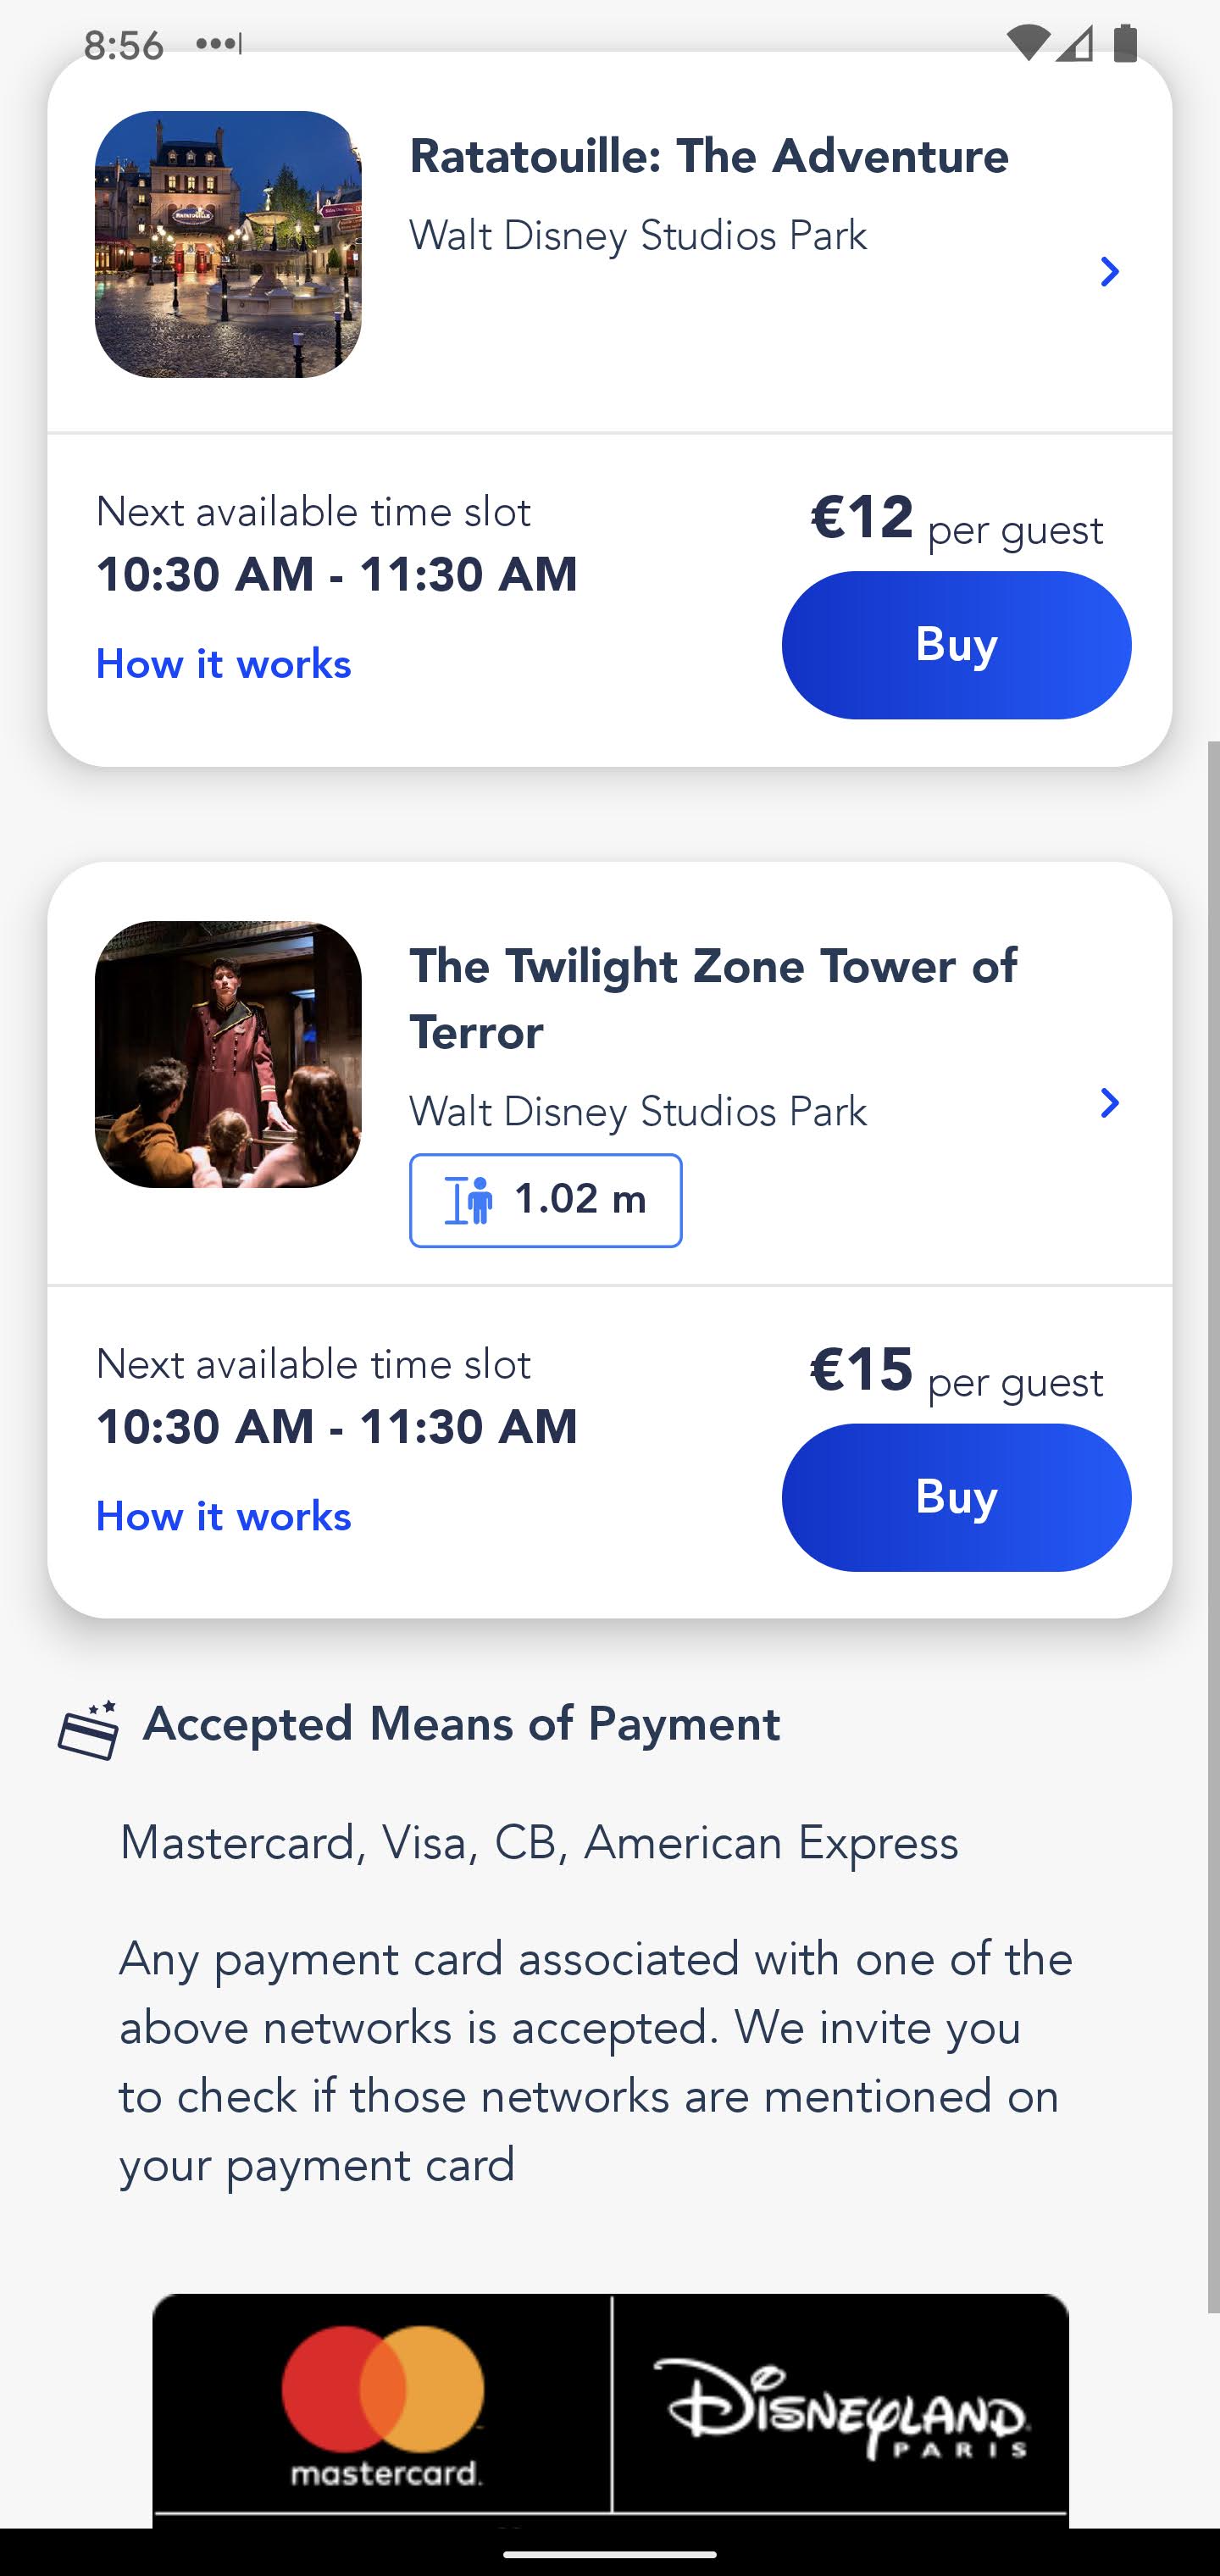Tap the Accepted Means of Payment heading
The image size is (1220, 2576).
point(461,1724)
